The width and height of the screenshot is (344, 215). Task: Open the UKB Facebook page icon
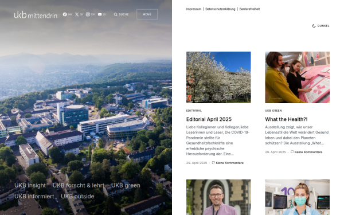tap(65, 14)
